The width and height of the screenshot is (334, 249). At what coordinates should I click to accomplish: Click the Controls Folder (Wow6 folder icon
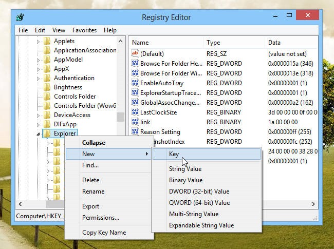(x=47, y=106)
